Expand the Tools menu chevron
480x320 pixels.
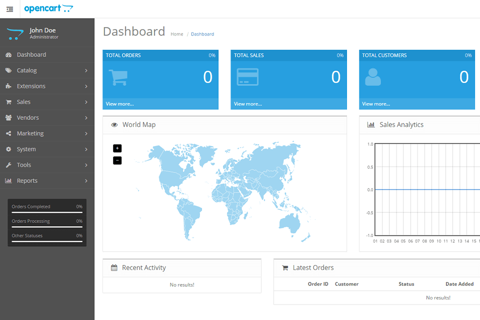pos(86,165)
